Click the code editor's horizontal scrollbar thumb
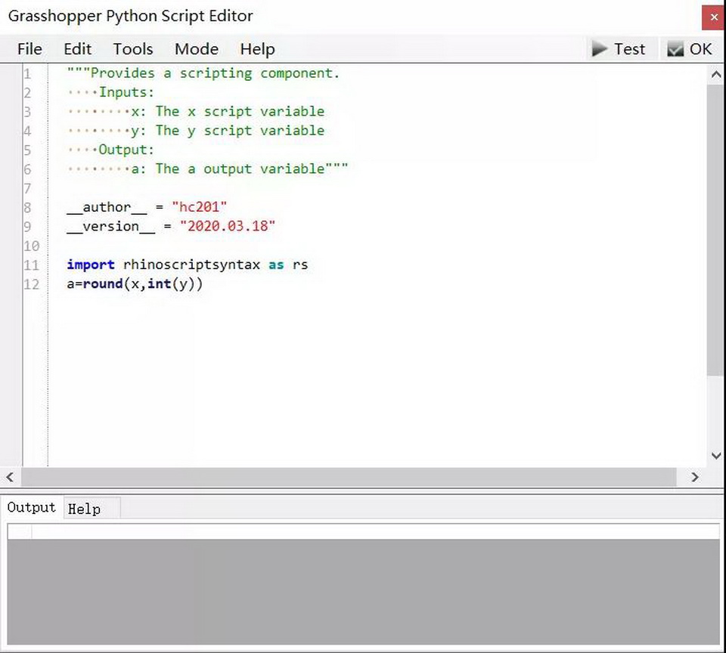This screenshot has height=653, width=726. coord(348,477)
